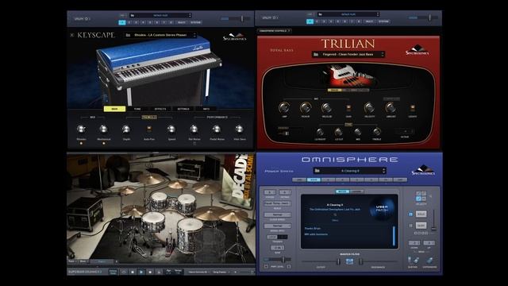The width and height of the screenshot is (508, 286).
Task: Select the Main tab in Keyscape
Action: 114,109
